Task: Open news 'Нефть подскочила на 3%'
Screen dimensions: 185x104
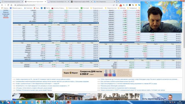Action: point(43,79)
